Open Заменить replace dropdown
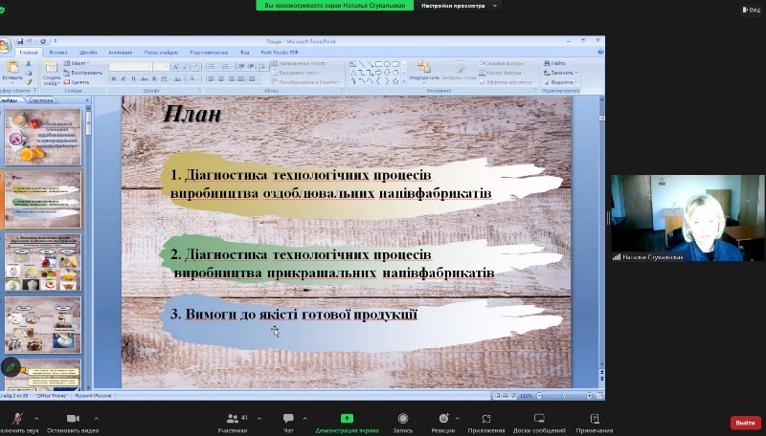This screenshot has height=436, width=766. coord(560,73)
